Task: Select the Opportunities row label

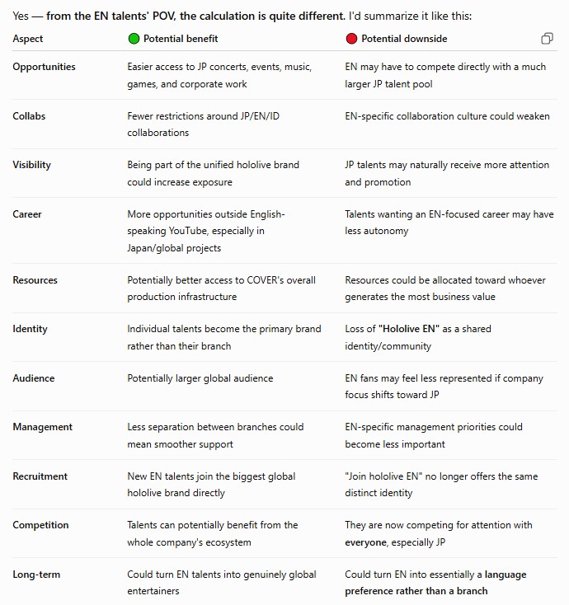Action: pyautogui.click(x=44, y=67)
